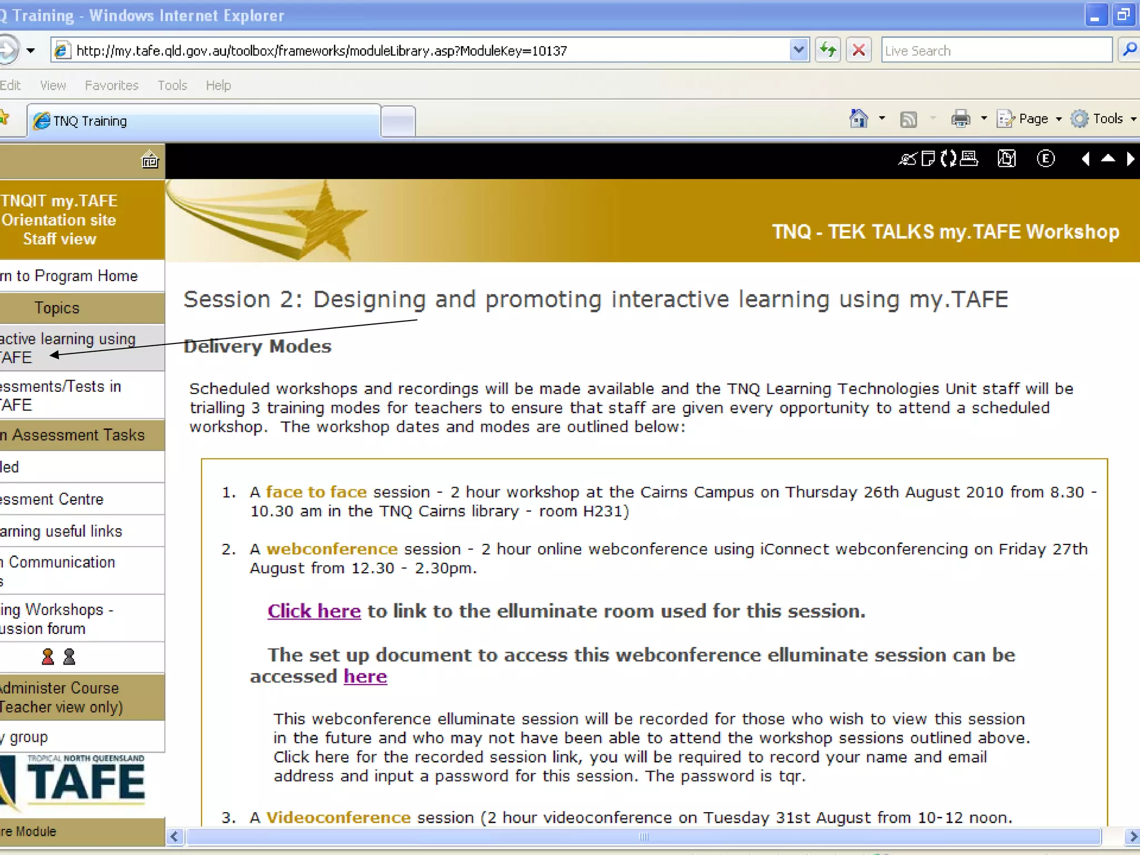Screen dimensions: 1140x855
Task: Click the small building home icon in sidebar header
Action: tap(150, 160)
